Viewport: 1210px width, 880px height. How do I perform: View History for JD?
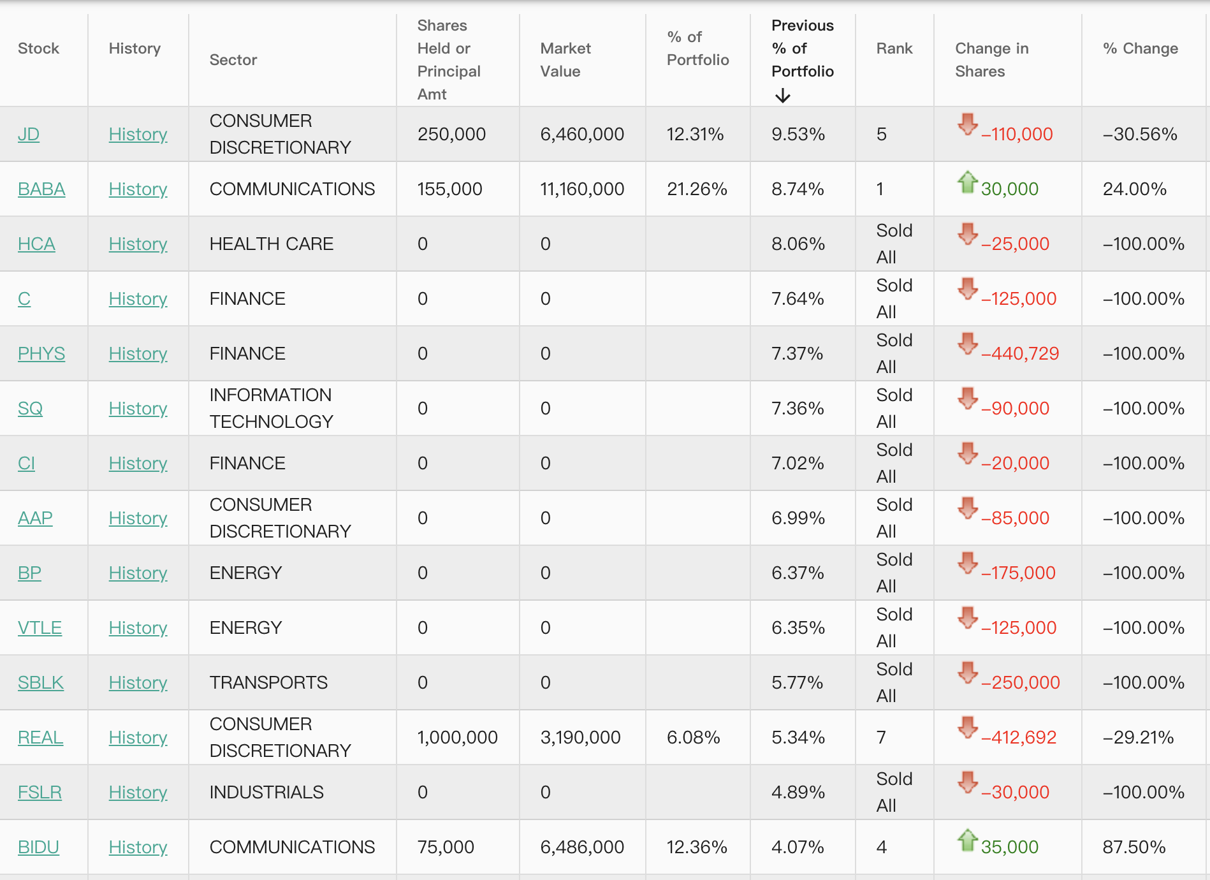[x=138, y=134]
